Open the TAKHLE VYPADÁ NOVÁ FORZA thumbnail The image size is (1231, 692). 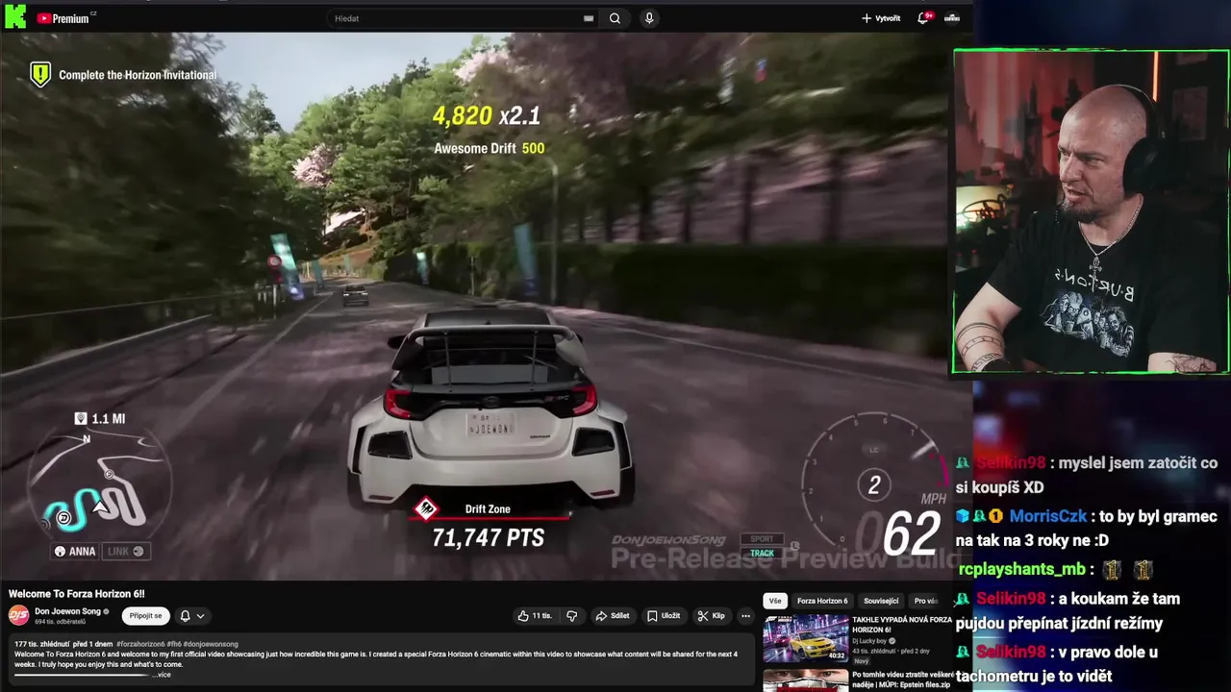(806, 638)
